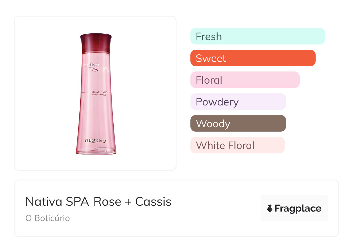Open the Nativa SPA Rose + Cassis title

[x=98, y=202]
